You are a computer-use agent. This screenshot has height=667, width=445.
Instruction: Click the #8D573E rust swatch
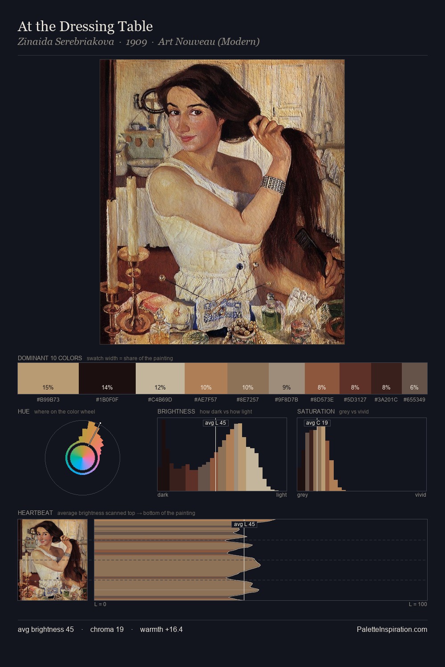[322, 378]
